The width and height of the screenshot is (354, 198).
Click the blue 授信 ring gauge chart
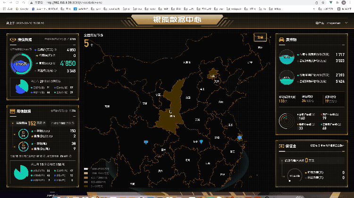pyautogui.click(x=21, y=64)
